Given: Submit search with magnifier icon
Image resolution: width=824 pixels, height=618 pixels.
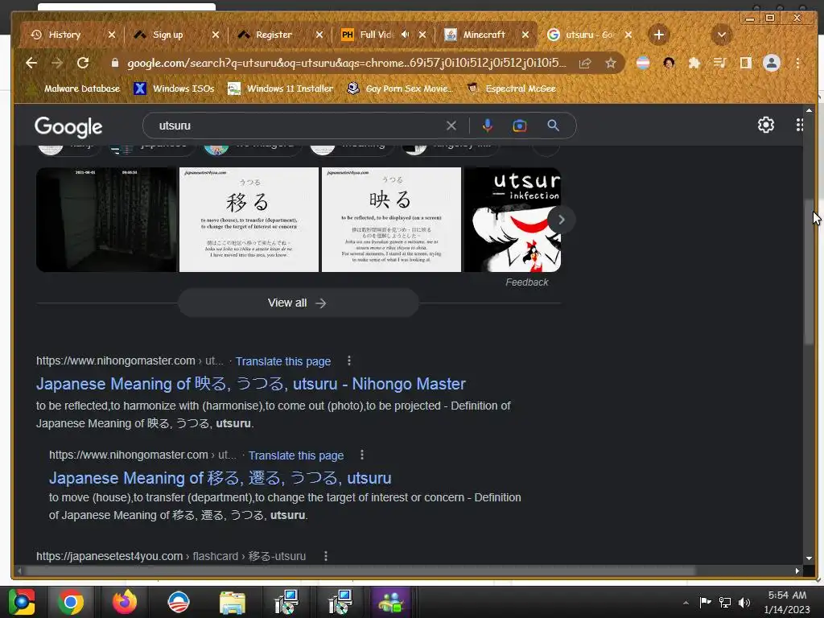Looking at the screenshot, I should tap(553, 126).
